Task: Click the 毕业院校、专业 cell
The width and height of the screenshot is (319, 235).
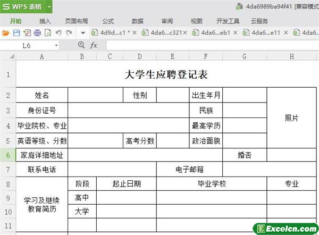Action: click(x=41, y=125)
